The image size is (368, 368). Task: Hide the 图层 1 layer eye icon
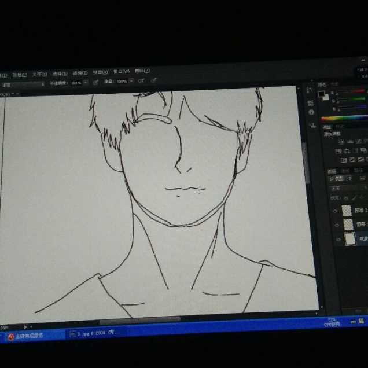point(337,225)
